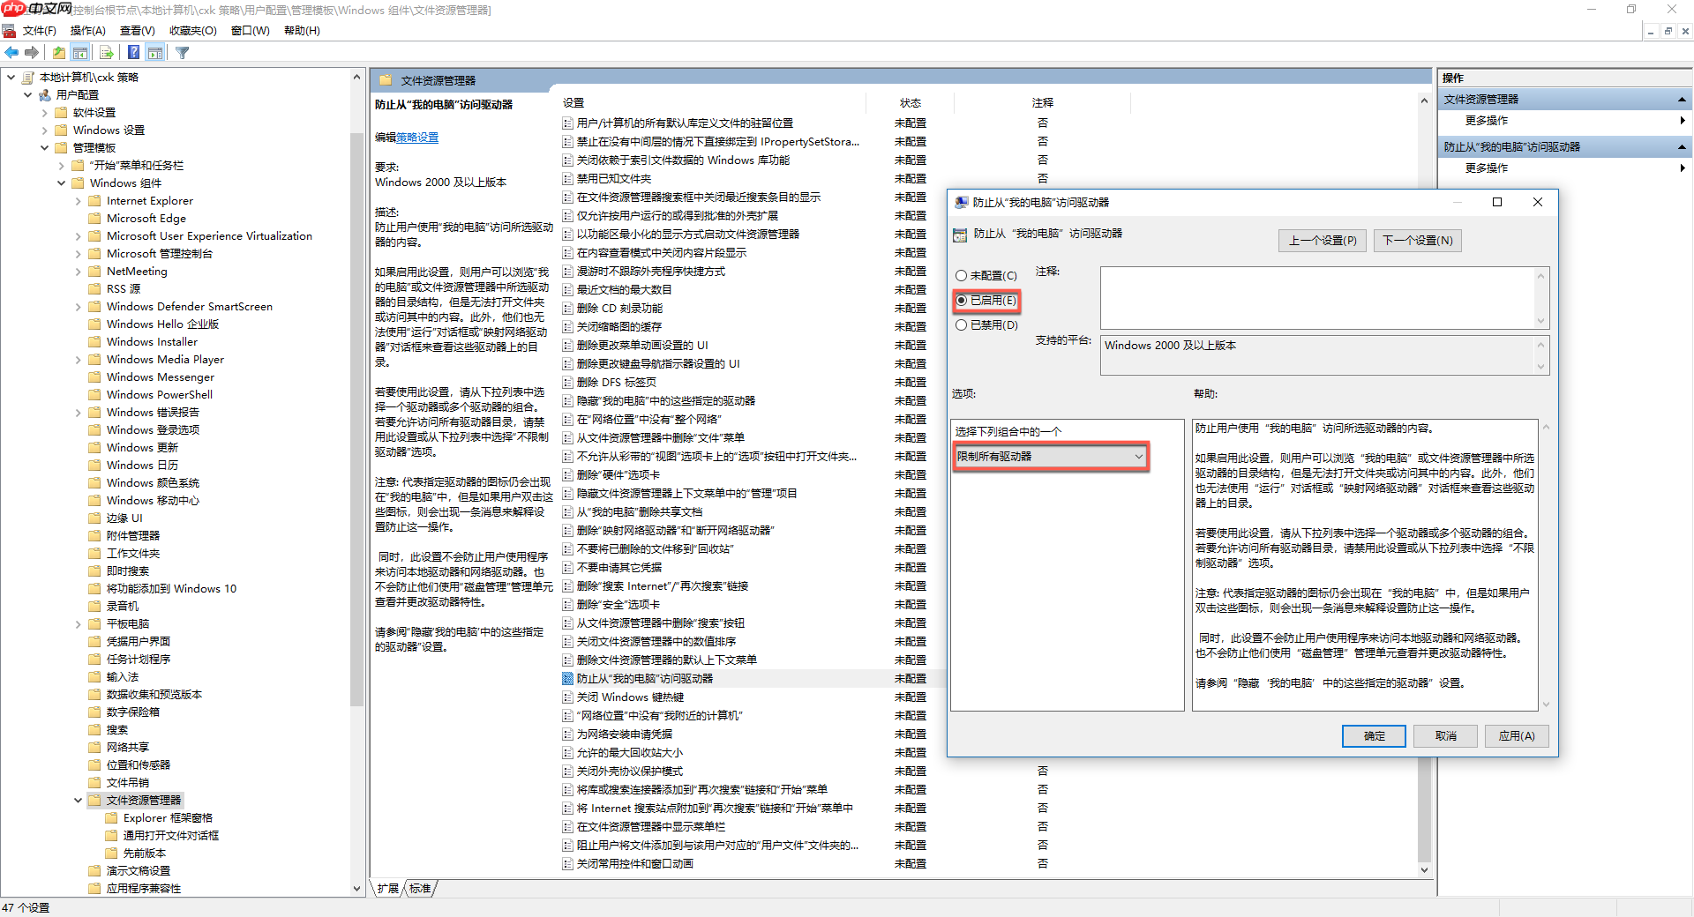
Task: Expand the Windows Media Player tree node
Action: 78,360
